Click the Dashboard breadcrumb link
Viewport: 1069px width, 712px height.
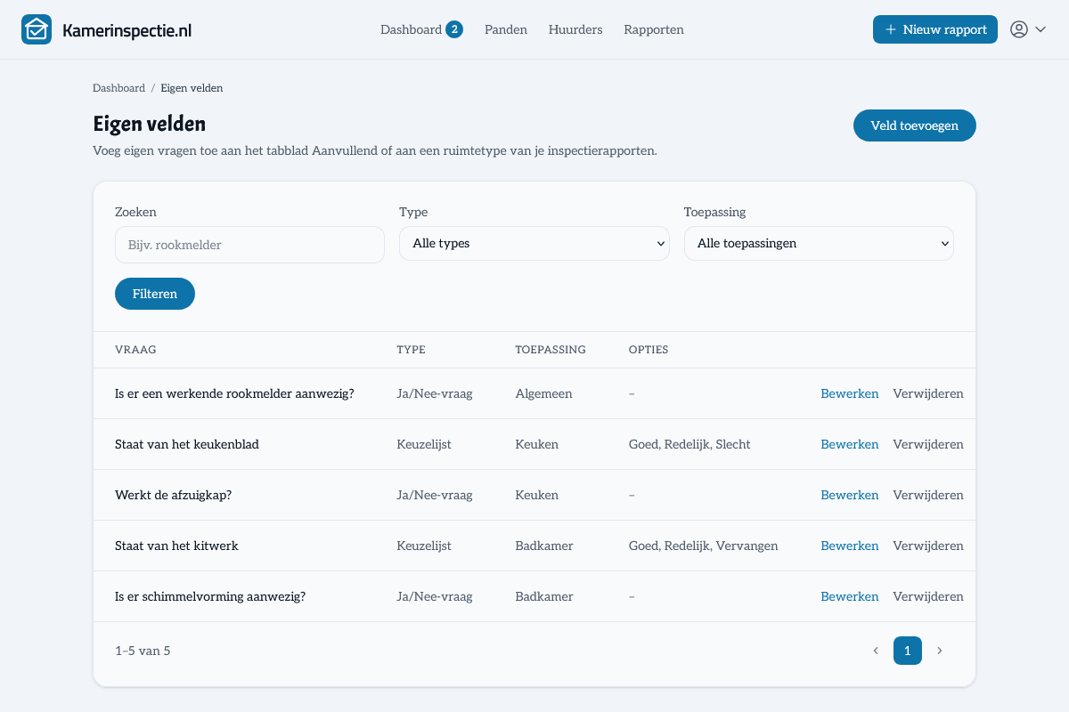[118, 88]
